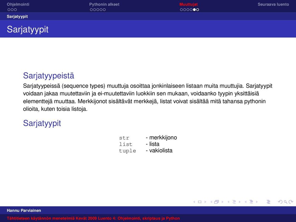Click the Sarjatyypeistä block heading
Image resolution: width=296 pixels, height=222 pixels.
pos(48,76)
